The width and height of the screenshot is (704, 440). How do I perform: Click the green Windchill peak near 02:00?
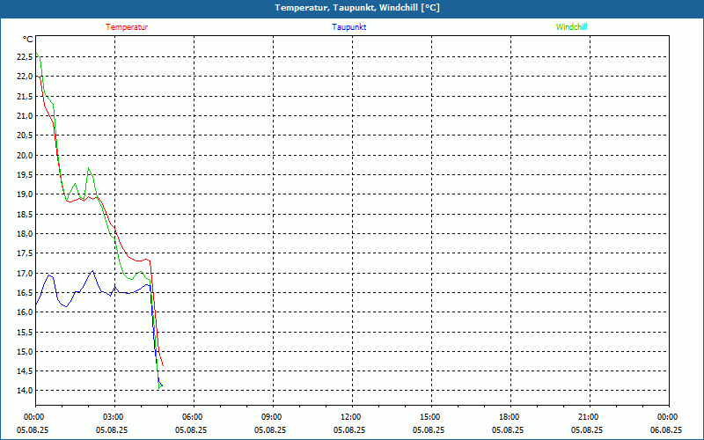[89, 168]
